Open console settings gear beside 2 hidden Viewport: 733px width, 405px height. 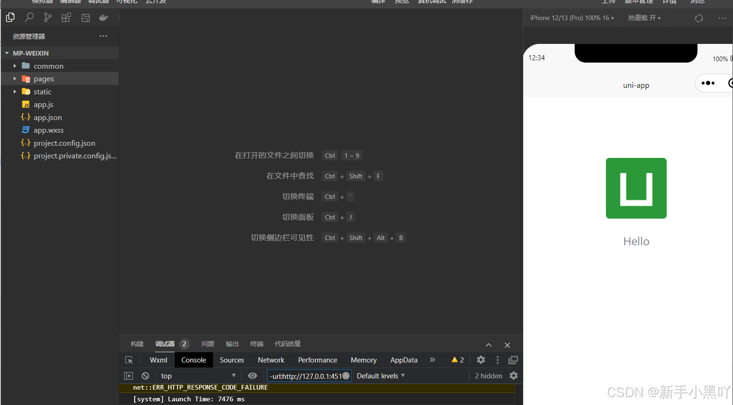(x=514, y=376)
